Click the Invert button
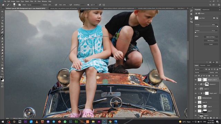The height and width of the screenshot is (124, 221). point(211,44)
